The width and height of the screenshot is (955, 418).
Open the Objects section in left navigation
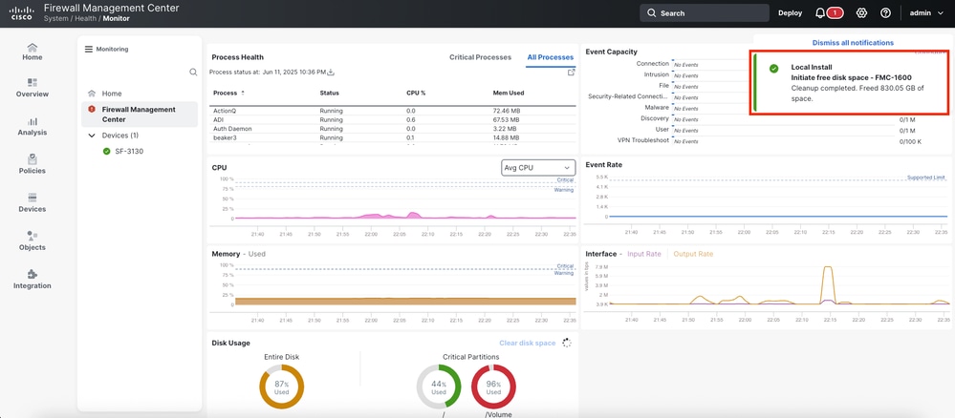pyautogui.click(x=33, y=240)
